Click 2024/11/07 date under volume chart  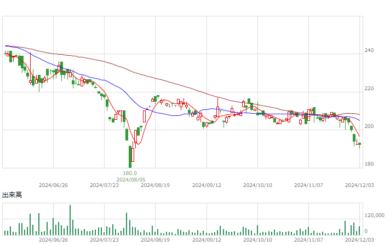309,240
